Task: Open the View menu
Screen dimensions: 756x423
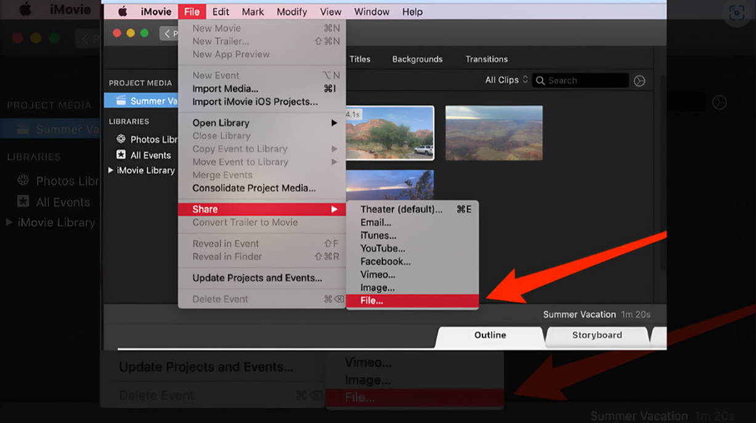Action: coord(331,12)
